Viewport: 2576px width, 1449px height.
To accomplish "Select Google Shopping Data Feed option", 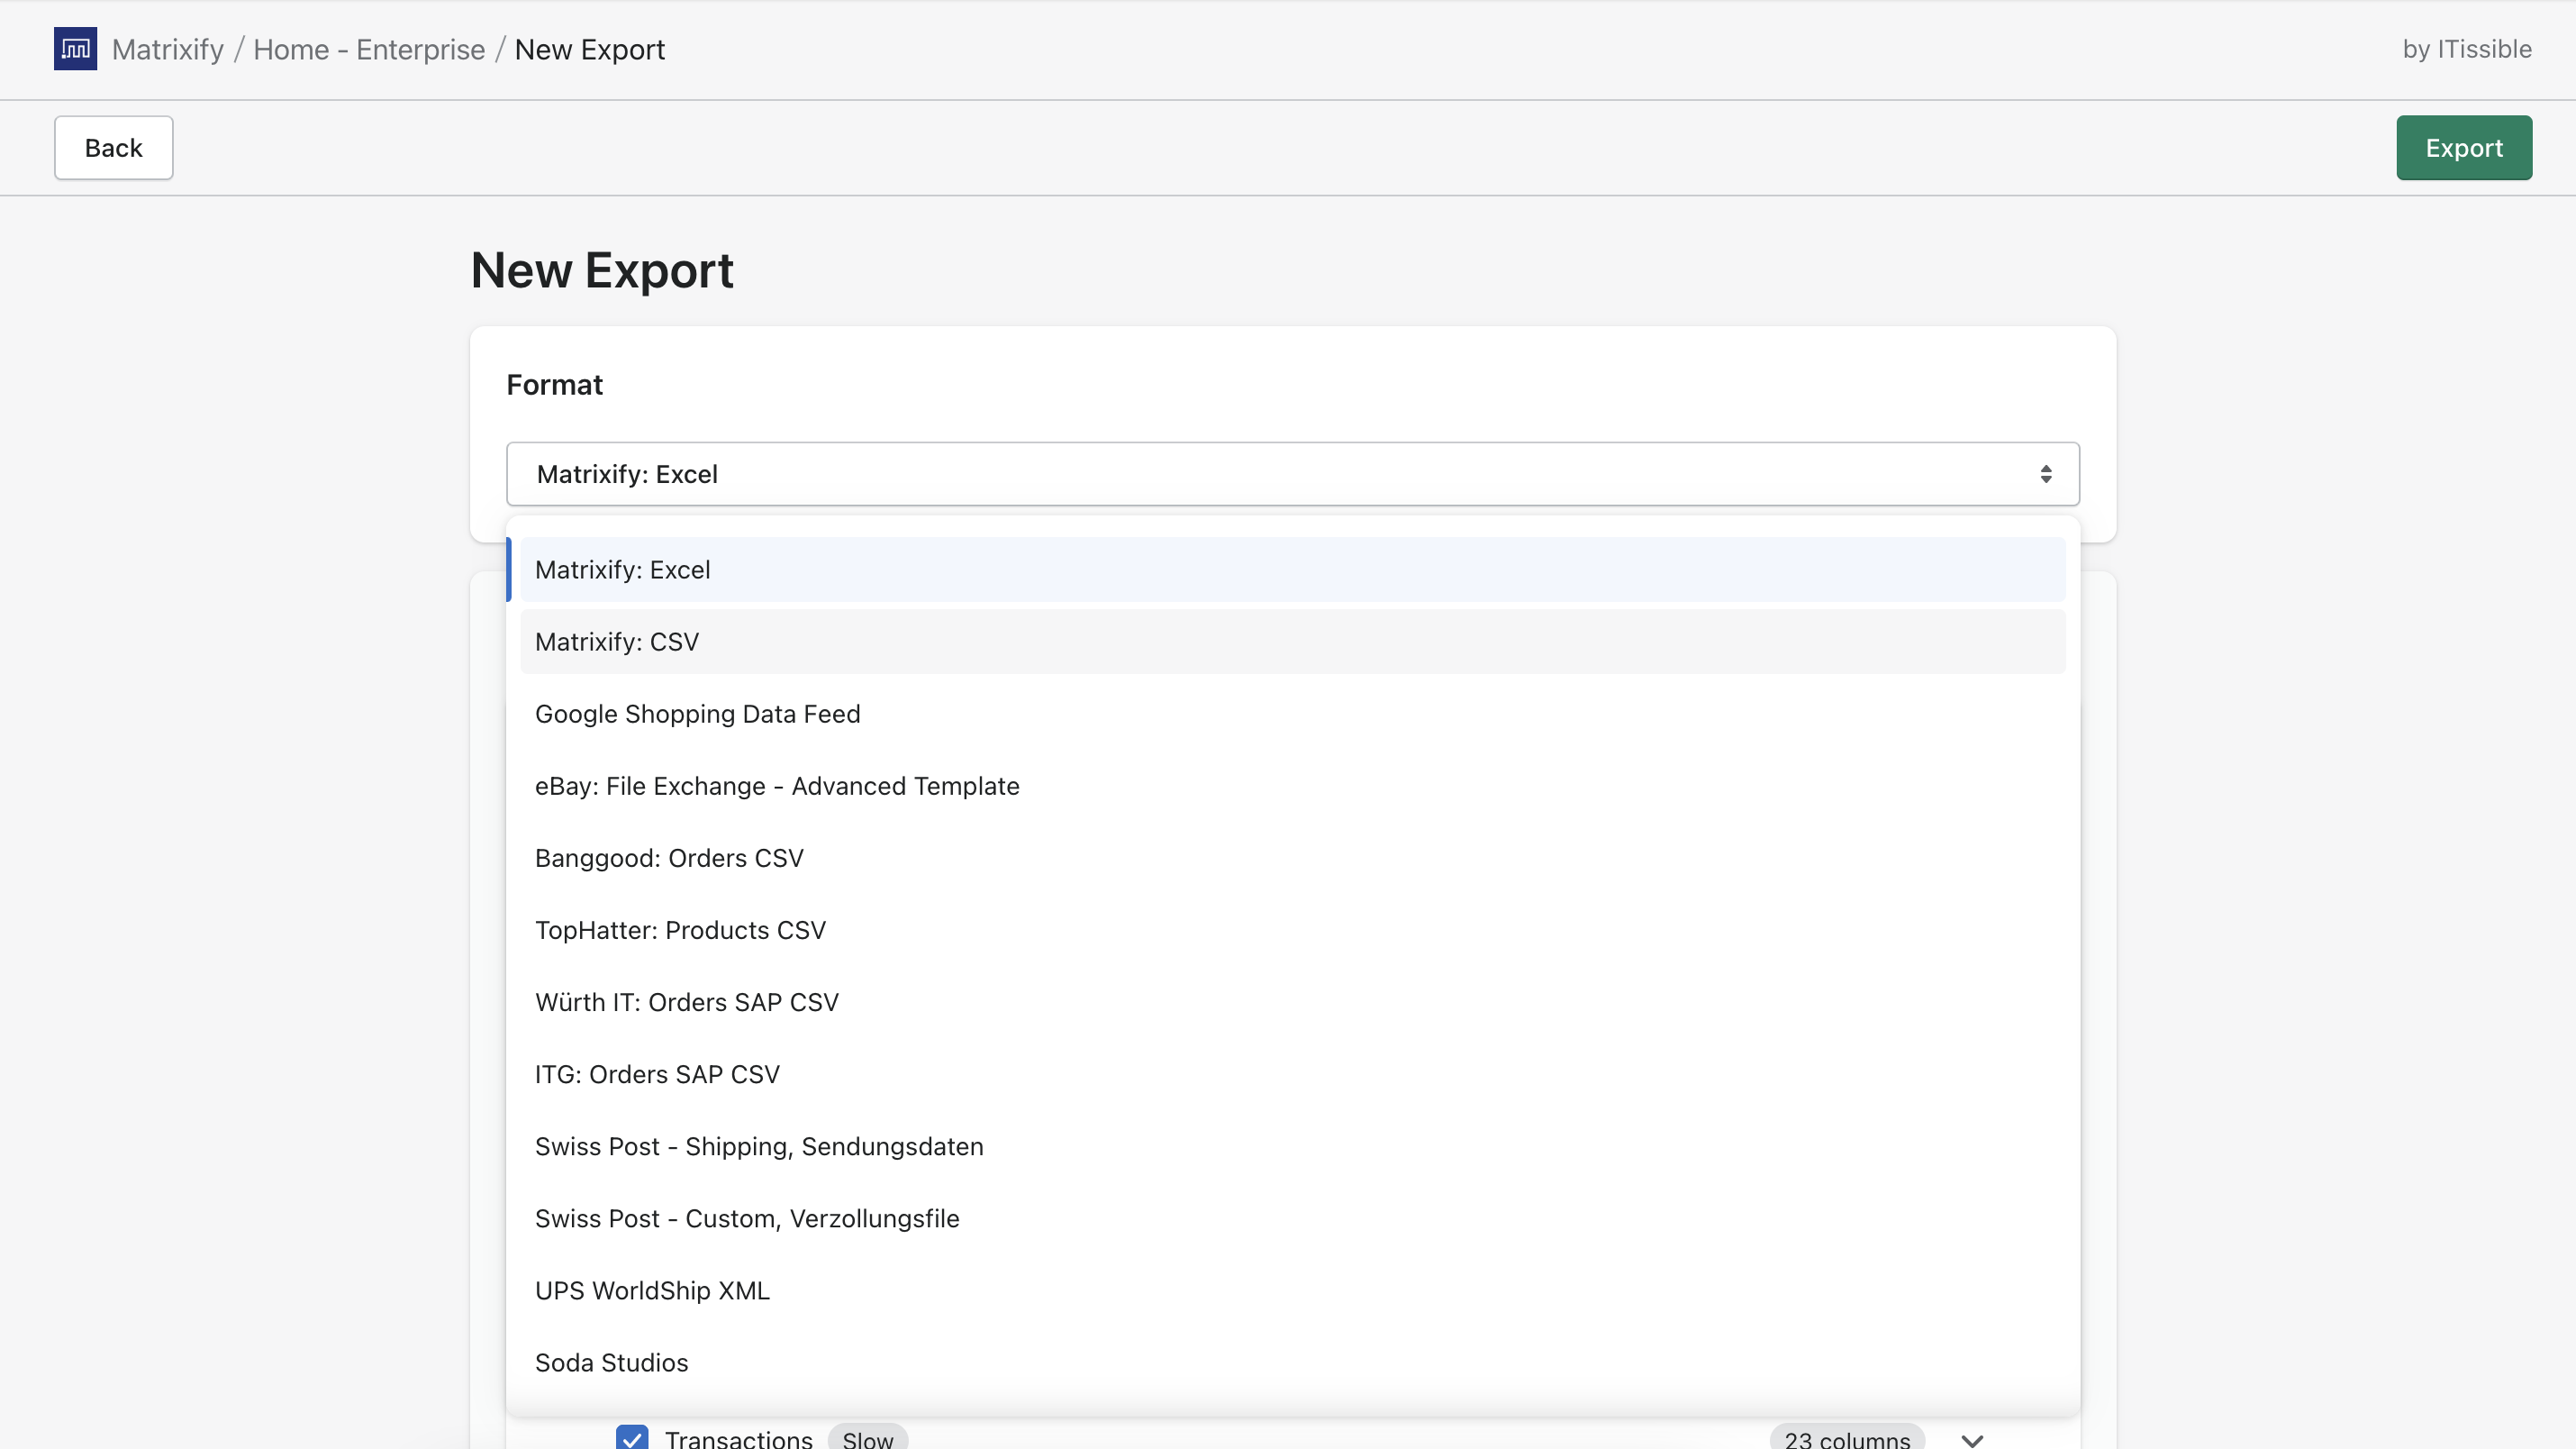I will coord(1293,714).
